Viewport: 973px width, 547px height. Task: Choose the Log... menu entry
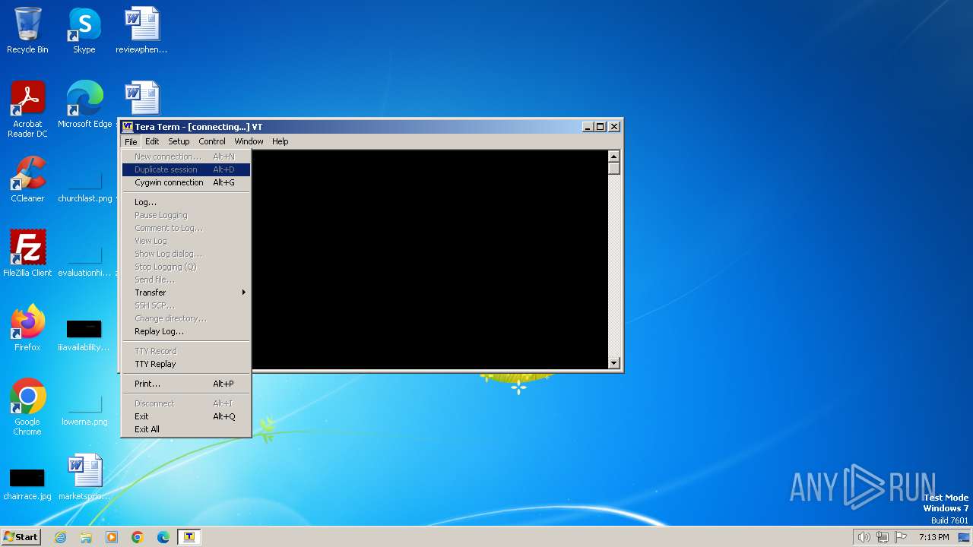186,202
